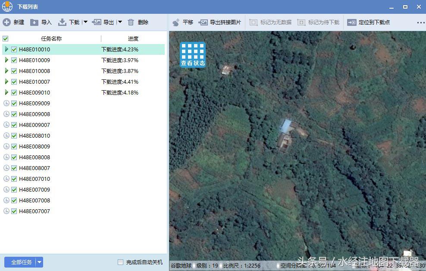Image resolution: width=426 pixels, height=271 pixels.
Task: Open the All tasks (全部任务) dropdown arrow
Action: click(39, 262)
